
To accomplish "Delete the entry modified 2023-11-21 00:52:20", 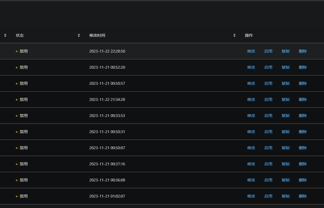I will point(302,67).
